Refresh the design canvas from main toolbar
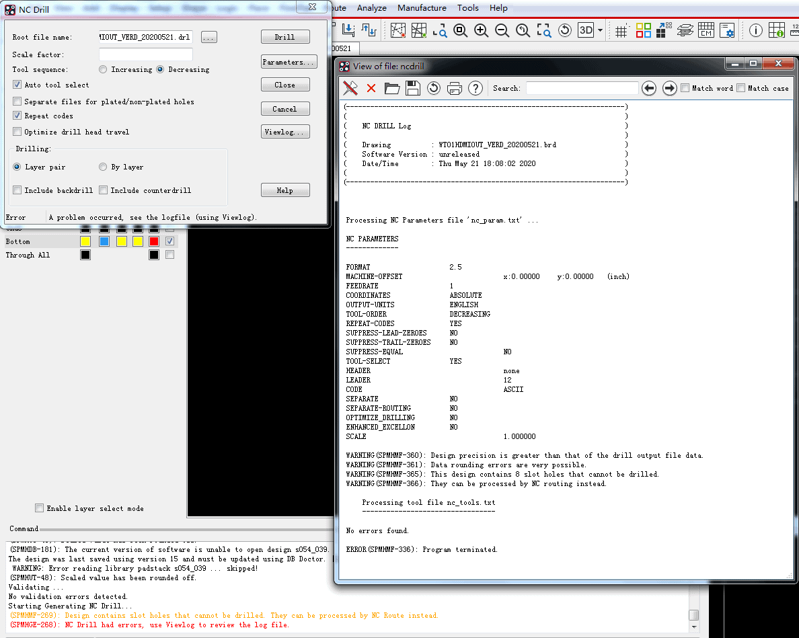The width and height of the screenshot is (799, 638). 564,30
